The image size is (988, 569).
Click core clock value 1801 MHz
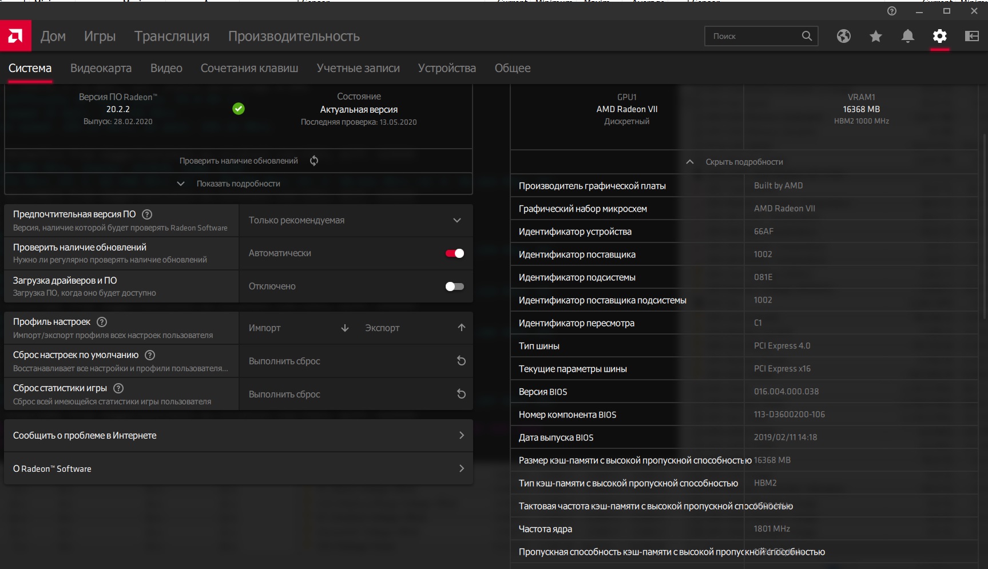pyautogui.click(x=772, y=529)
